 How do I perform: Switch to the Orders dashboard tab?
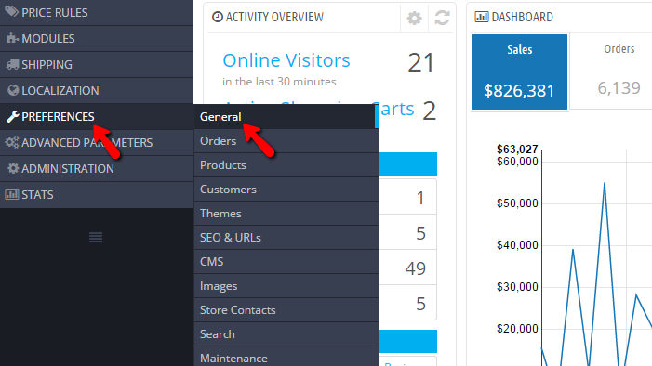[x=611, y=72]
